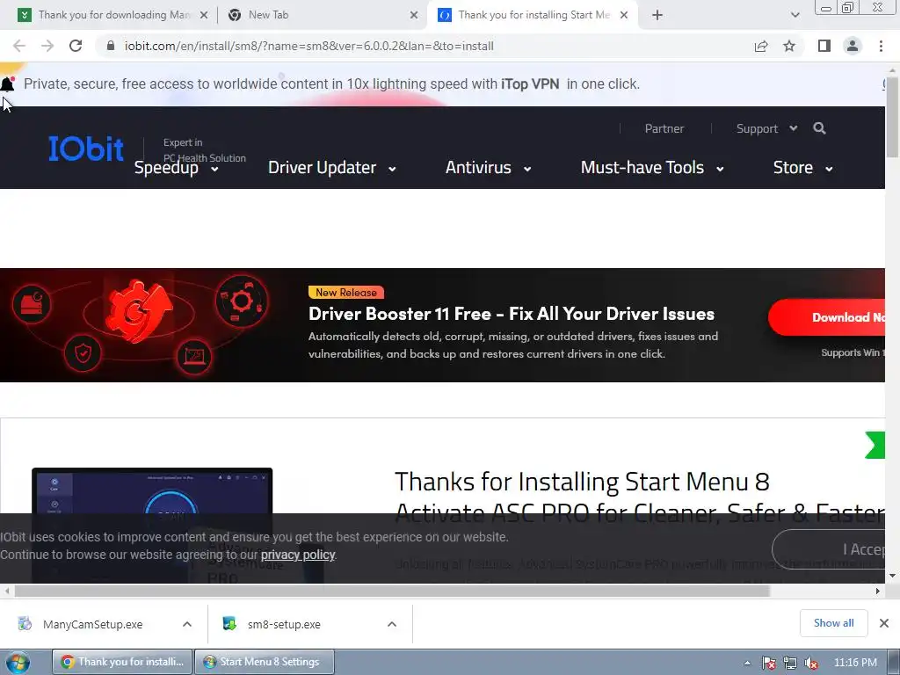This screenshot has width=900, height=675.
Task: Open Chrome profile avatar menu
Action: pyautogui.click(x=853, y=46)
